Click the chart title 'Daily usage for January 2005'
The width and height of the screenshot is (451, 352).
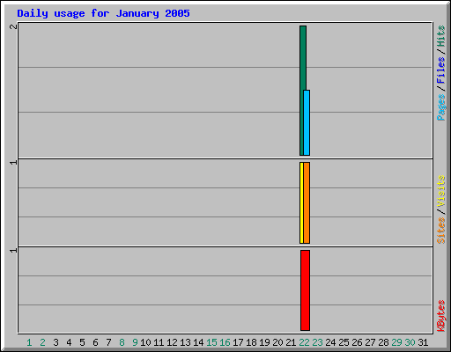[x=103, y=13]
